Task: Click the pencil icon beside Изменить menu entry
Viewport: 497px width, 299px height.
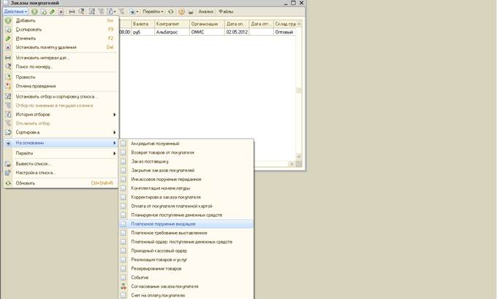Action: click(9, 38)
